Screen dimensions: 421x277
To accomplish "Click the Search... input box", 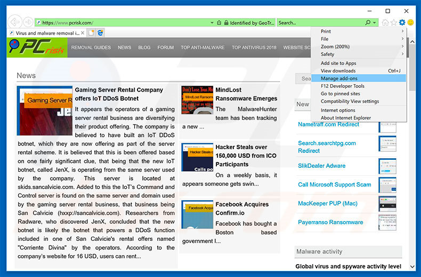I will coord(321,23).
